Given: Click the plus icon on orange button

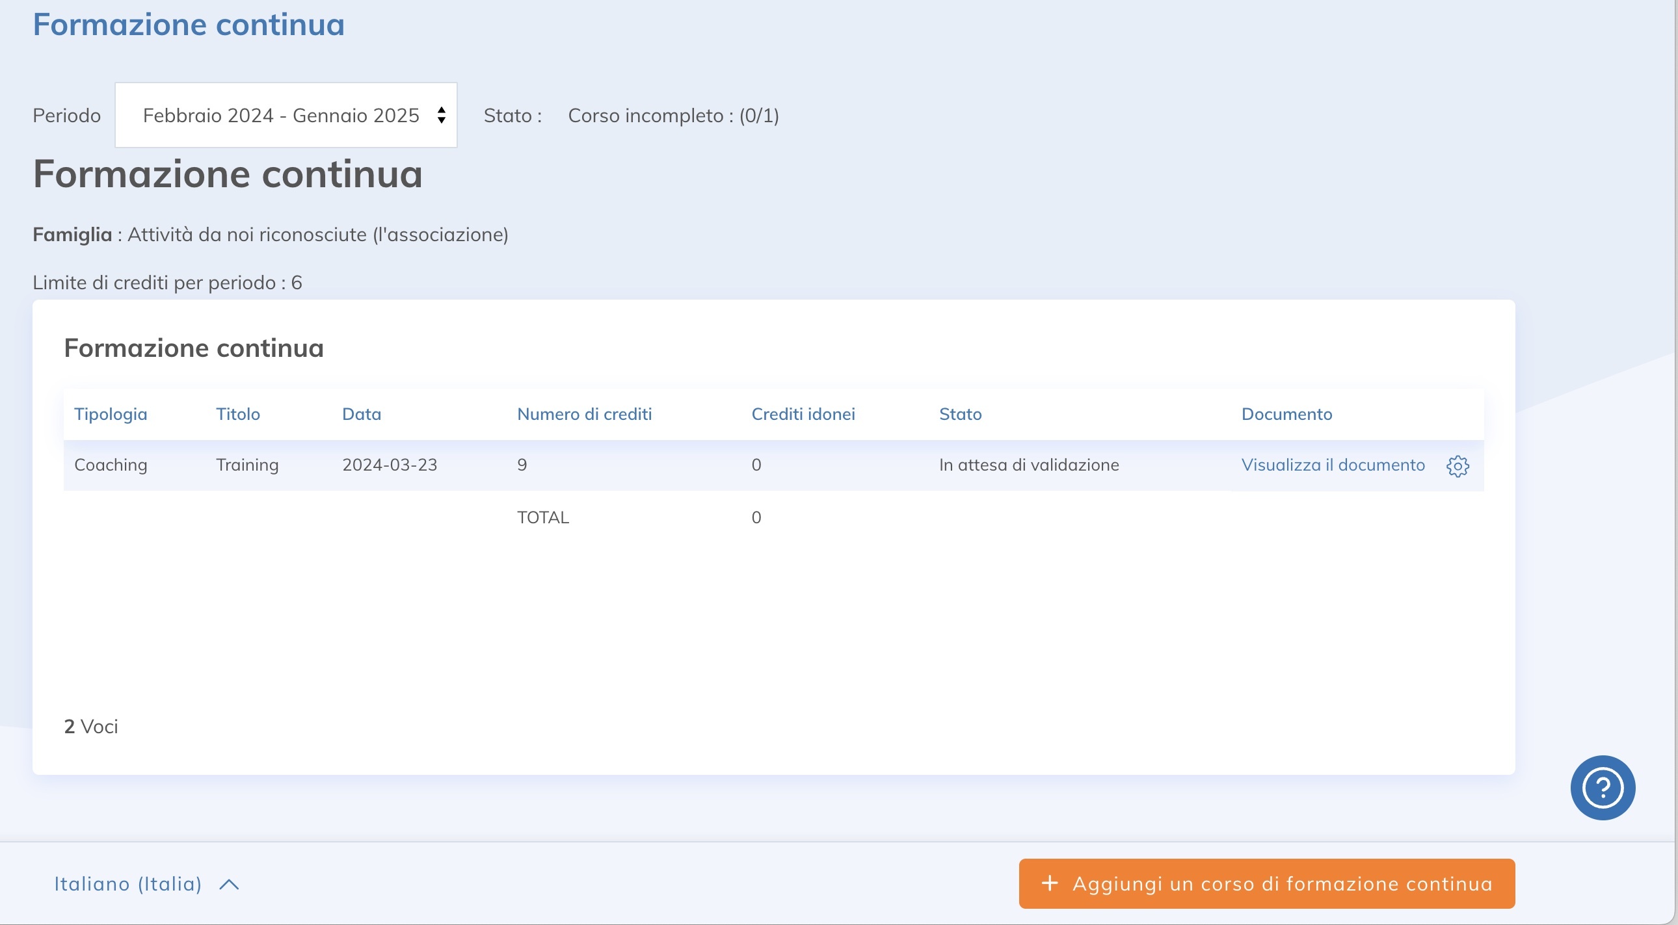Looking at the screenshot, I should [x=1050, y=883].
